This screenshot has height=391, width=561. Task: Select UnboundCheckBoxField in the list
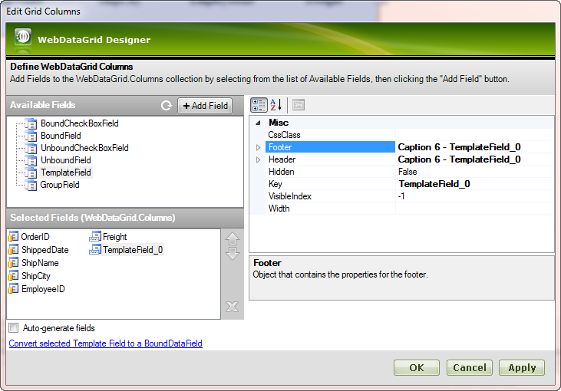[84, 148]
